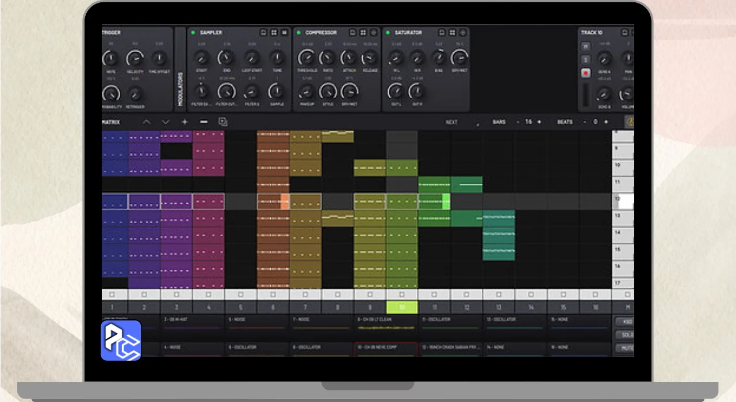Expand the vertical Modulators panel

tap(180, 89)
